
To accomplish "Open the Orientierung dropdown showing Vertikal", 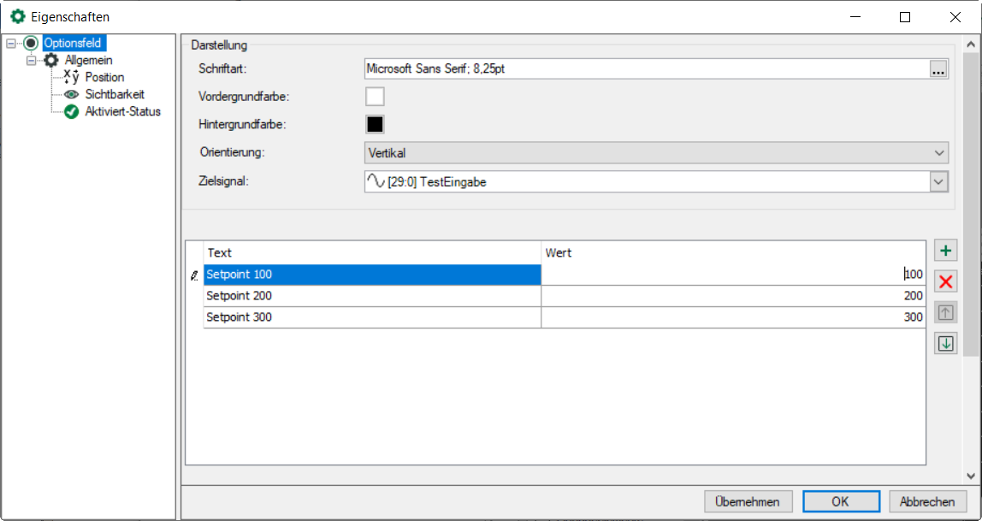I will click(x=656, y=152).
